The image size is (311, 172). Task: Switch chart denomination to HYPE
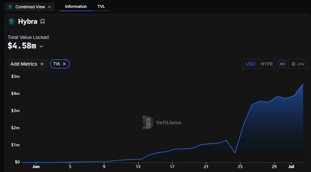pyautogui.click(x=266, y=64)
